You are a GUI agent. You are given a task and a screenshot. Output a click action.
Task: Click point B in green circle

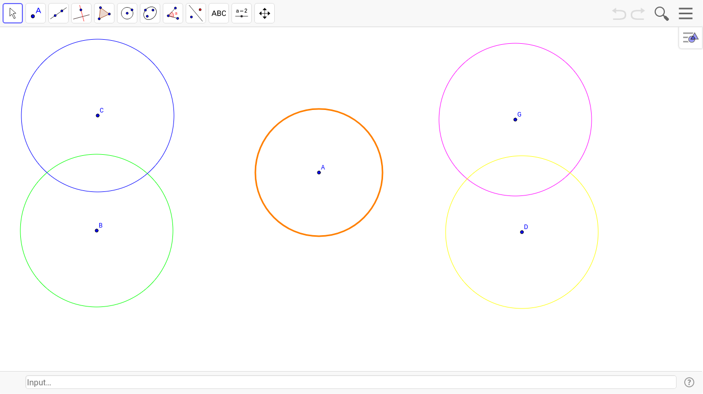(x=97, y=231)
